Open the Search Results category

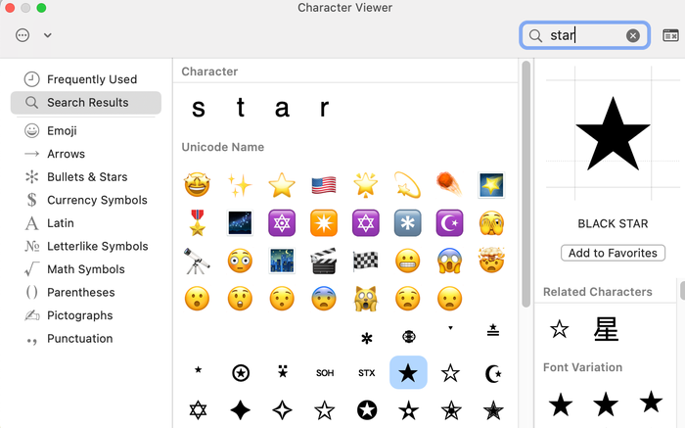coord(86,102)
